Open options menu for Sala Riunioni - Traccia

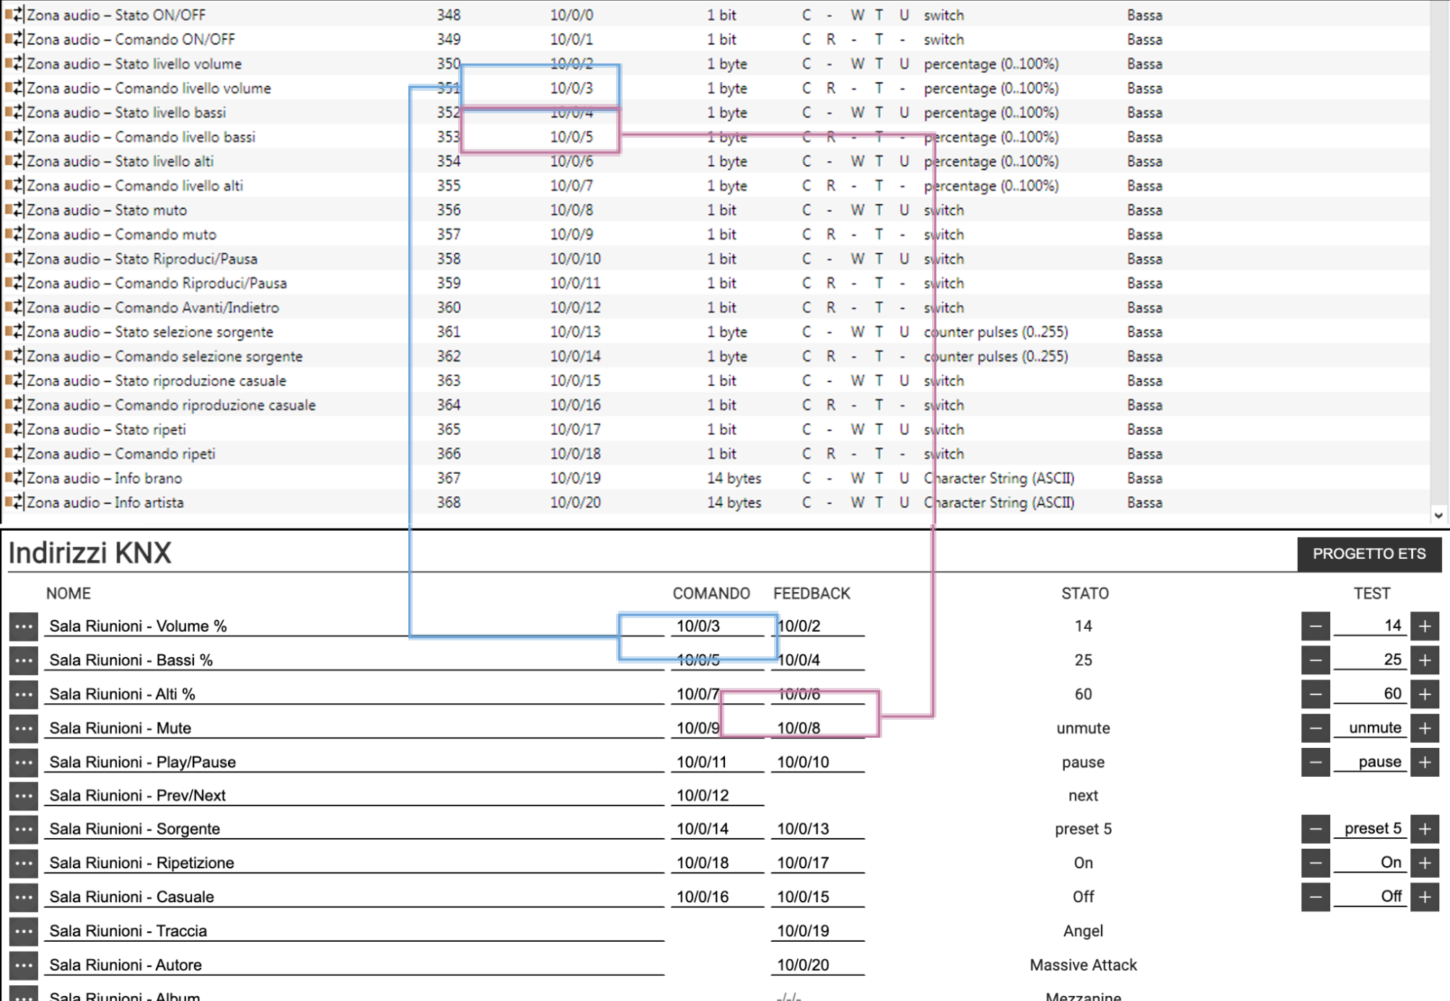23,931
